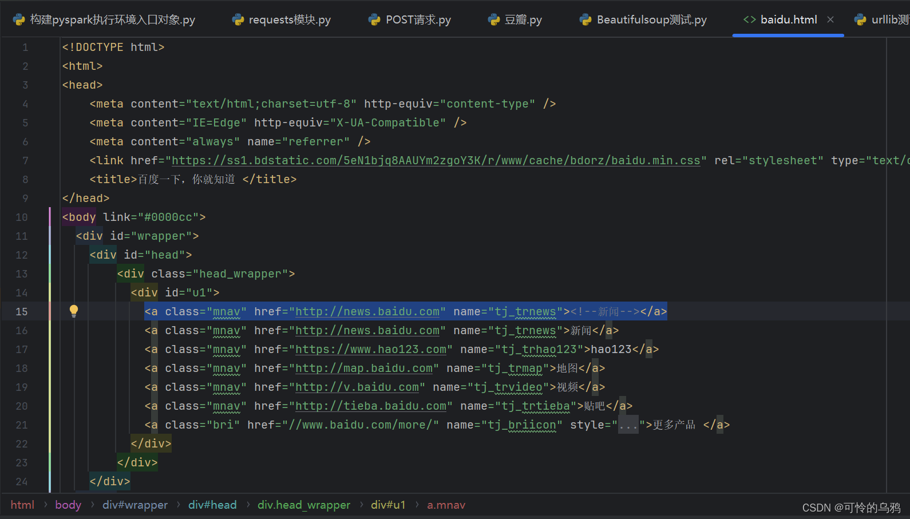Click the news.baidu.com URL on line 16
The width and height of the screenshot is (910, 519).
pyautogui.click(x=367, y=331)
